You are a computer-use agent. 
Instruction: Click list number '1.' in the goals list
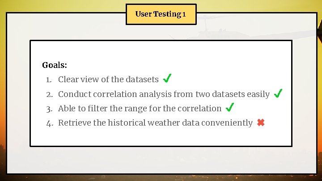pyautogui.click(x=49, y=80)
